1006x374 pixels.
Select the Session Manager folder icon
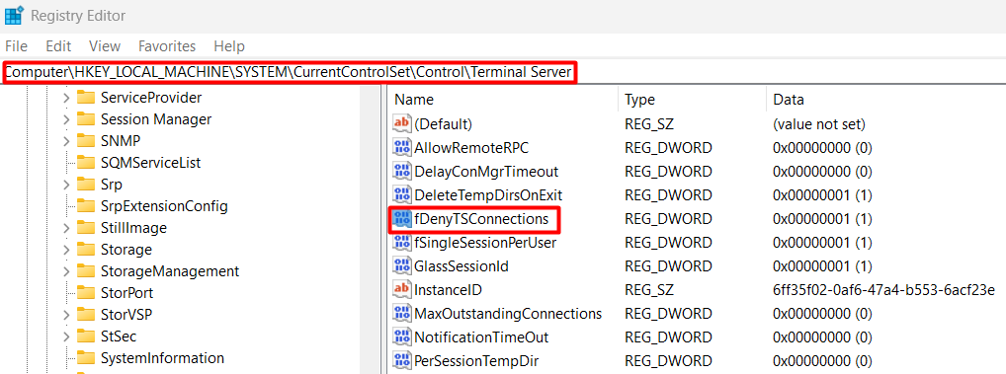85,119
